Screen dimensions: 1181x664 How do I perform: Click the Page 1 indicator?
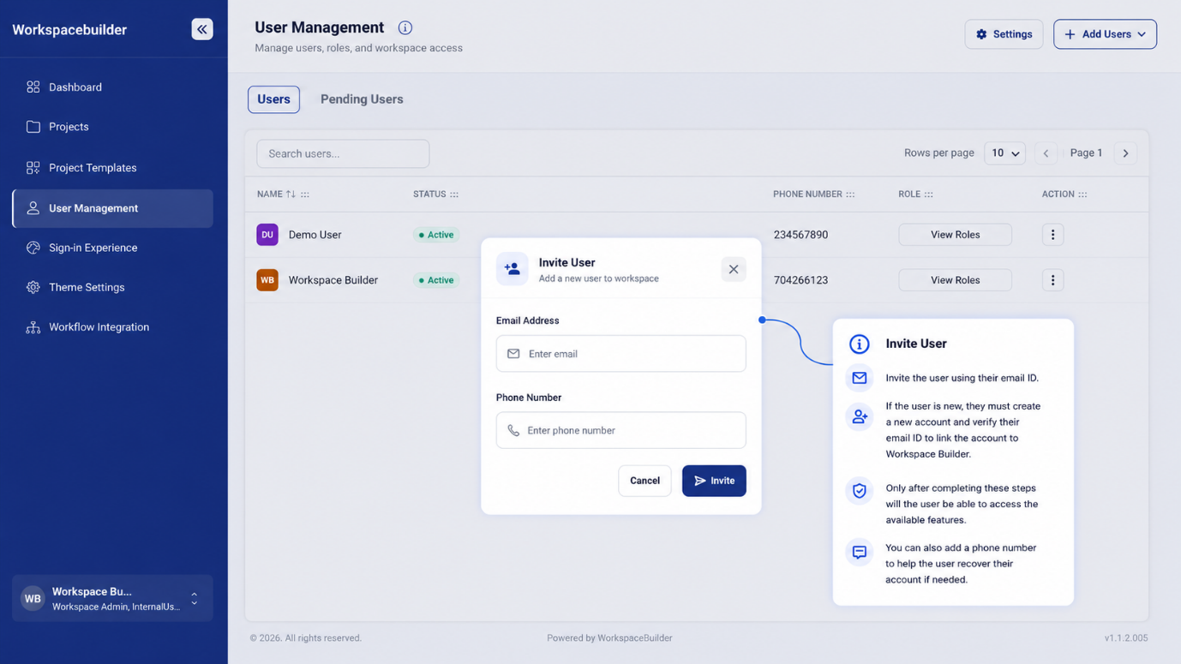click(x=1086, y=153)
